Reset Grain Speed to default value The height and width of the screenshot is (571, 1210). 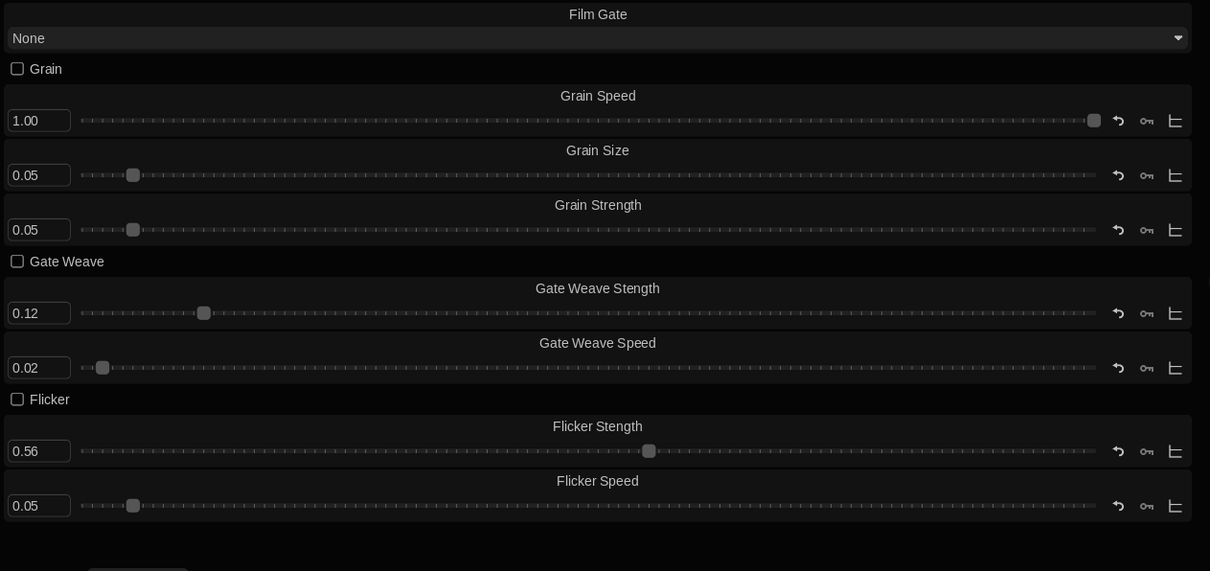(x=1118, y=121)
